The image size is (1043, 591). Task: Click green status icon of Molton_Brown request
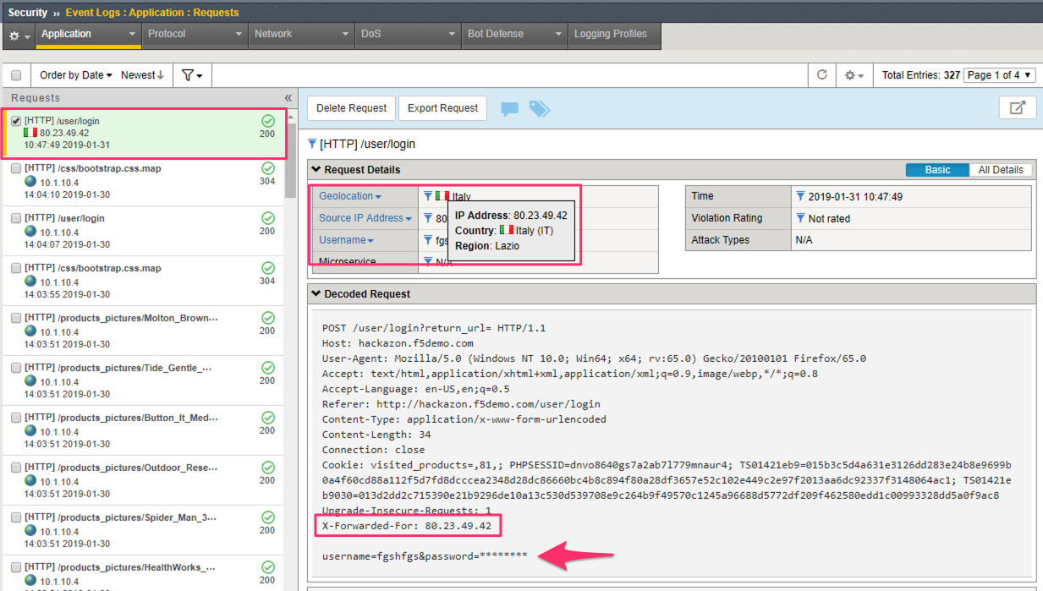coord(267,318)
